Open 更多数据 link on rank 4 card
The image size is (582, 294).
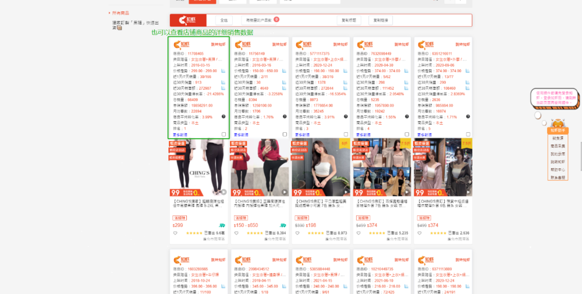click(363, 134)
